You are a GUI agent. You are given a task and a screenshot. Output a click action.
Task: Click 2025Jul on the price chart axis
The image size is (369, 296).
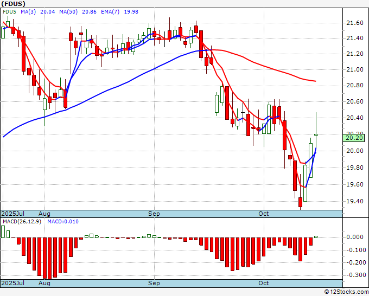13,214
